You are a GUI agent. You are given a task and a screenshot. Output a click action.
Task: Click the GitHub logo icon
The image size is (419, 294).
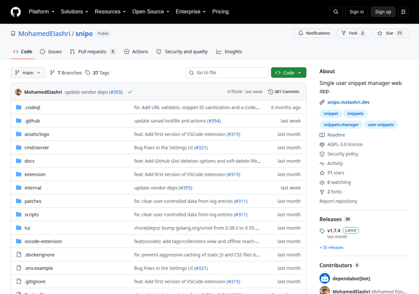16,12
